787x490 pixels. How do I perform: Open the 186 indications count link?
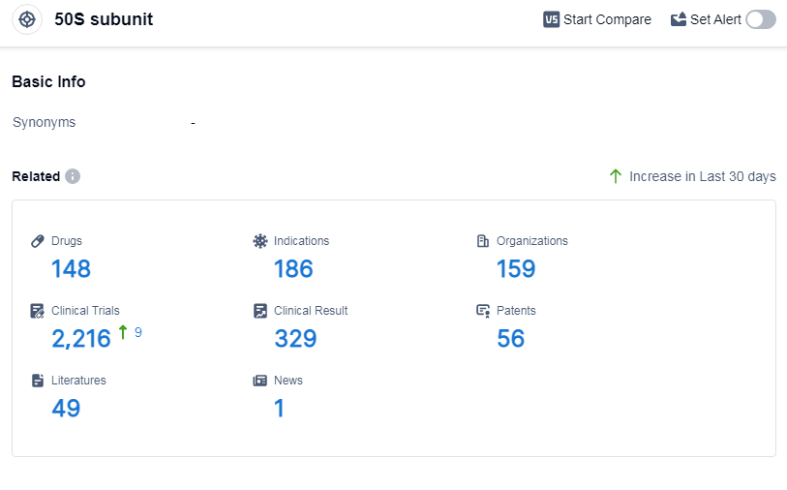(x=293, y=269)
